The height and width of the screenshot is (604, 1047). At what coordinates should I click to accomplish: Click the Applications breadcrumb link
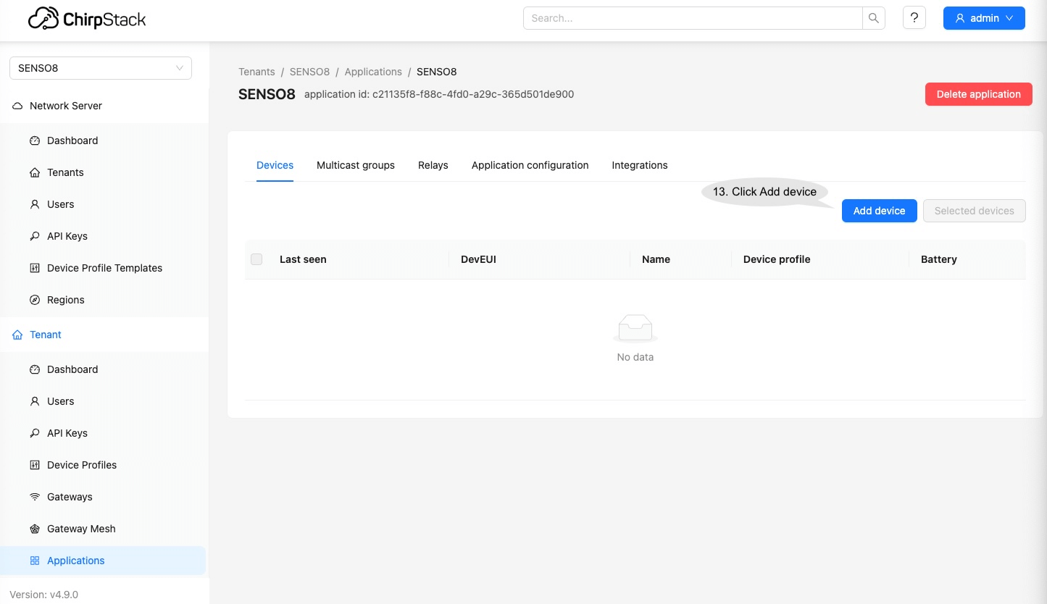click(x=373, y=72)
